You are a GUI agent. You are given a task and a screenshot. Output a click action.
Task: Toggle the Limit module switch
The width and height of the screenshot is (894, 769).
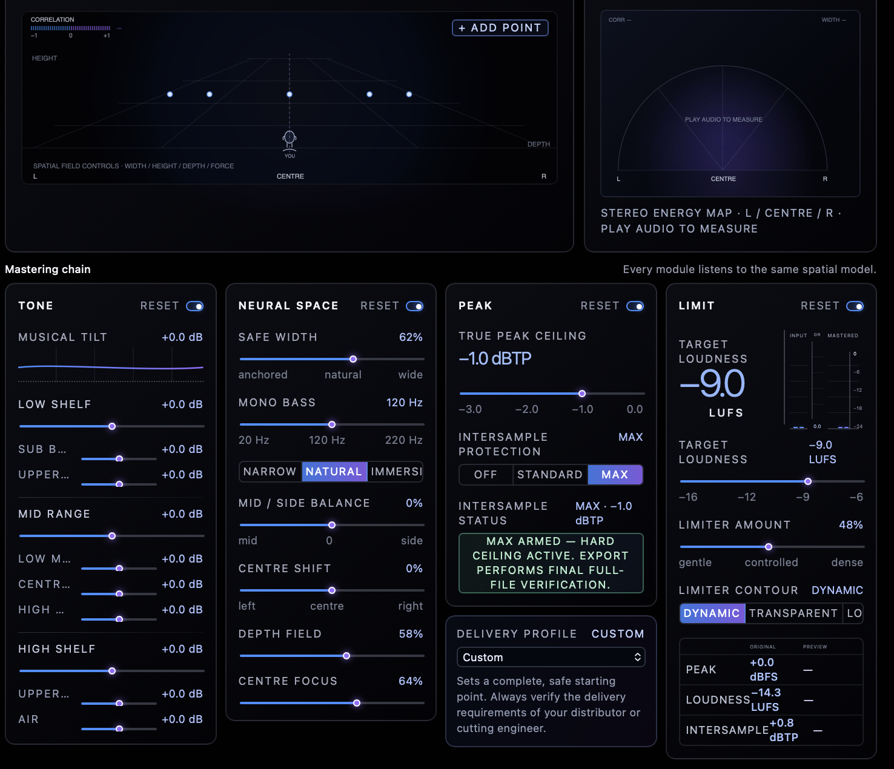pyautogui.click(x=855, y=306)
